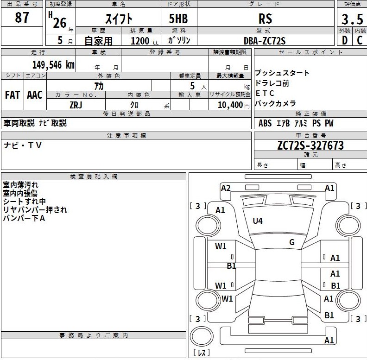Image resolution: width=367 pixels, height=360 pixels.
Task: Click the エアB equipment entry
Action: click(283, 123)
